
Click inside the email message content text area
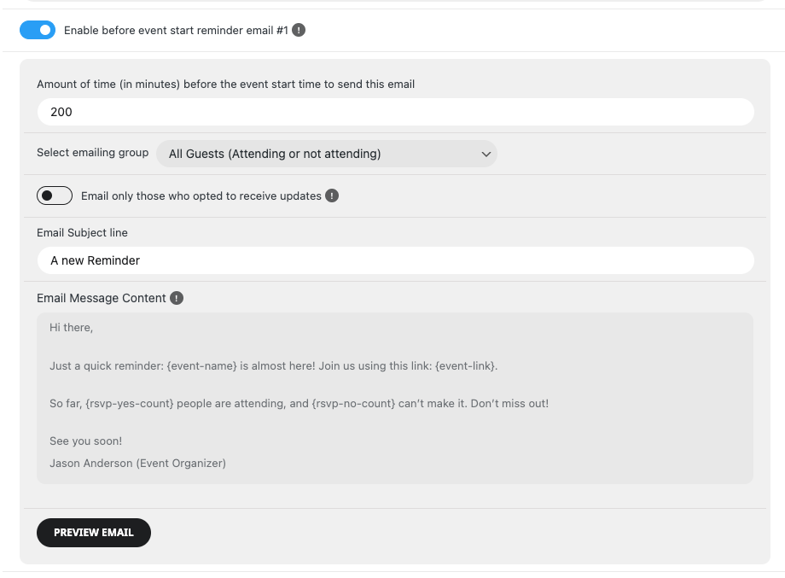pyautogui.click(x=395, y=398)
